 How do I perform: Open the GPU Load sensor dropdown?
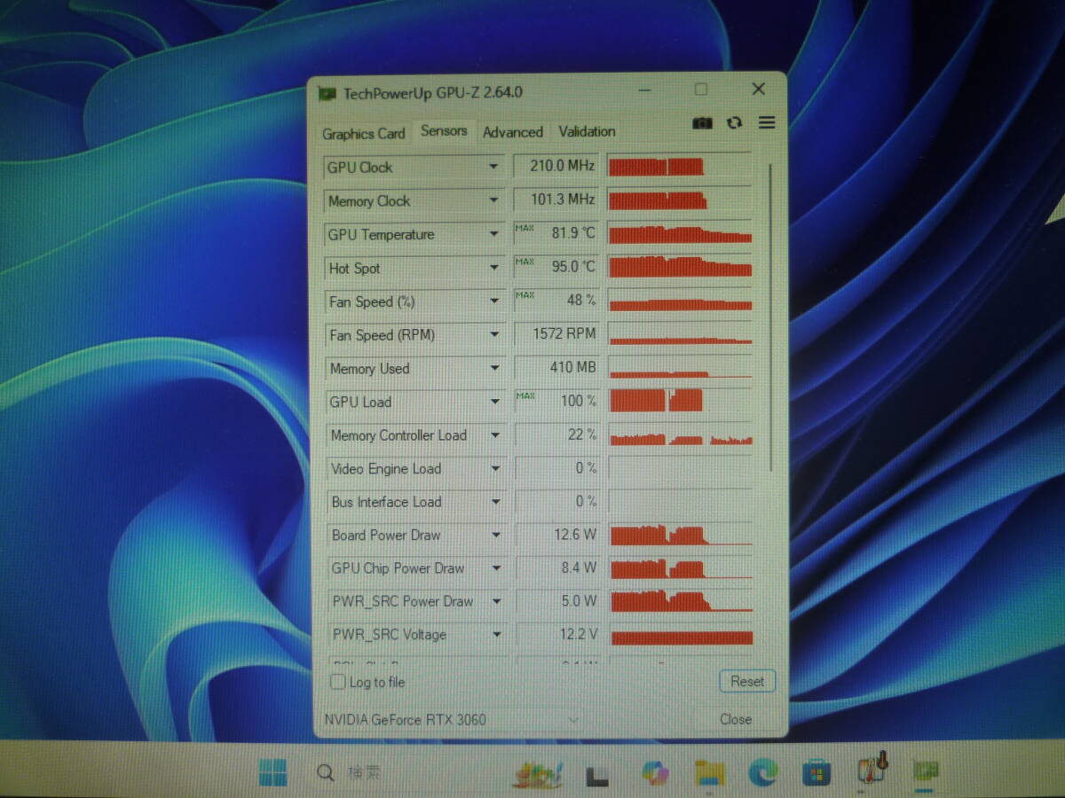click(x=495, y=402)
